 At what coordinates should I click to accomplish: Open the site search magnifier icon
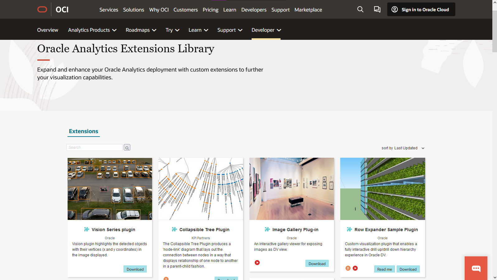(x=360, y=9)
